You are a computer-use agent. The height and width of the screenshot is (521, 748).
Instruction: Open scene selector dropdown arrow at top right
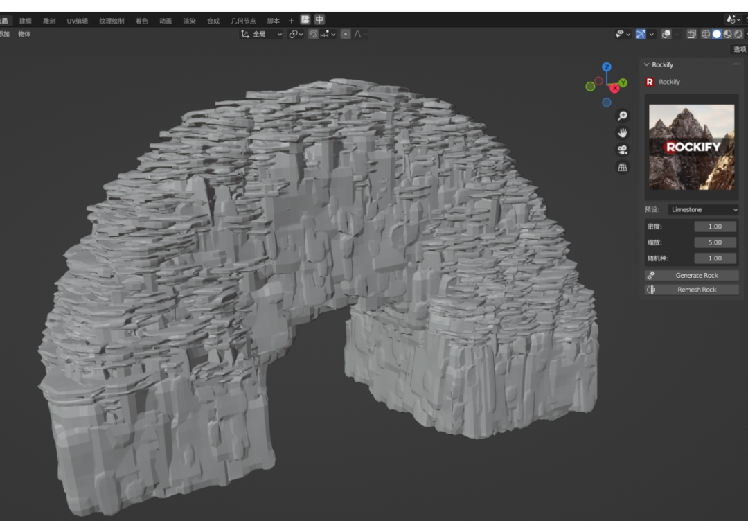point(738,19)
